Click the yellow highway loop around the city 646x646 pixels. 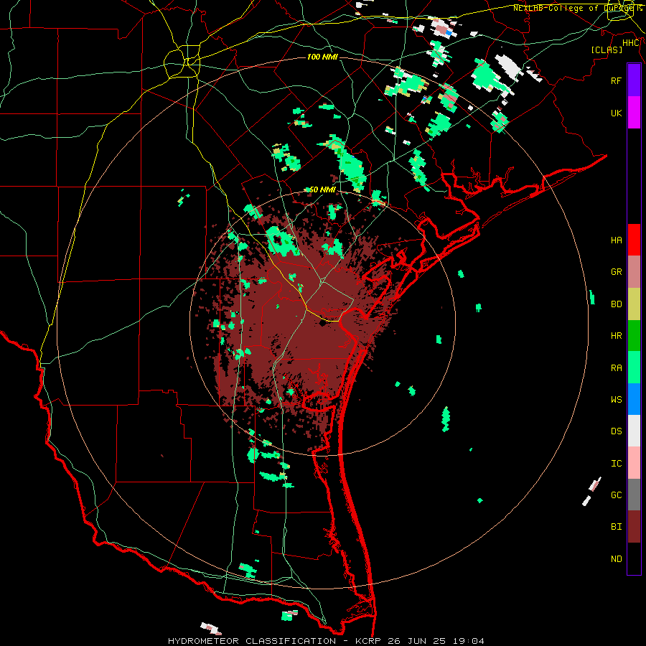(x=182, y=63)
